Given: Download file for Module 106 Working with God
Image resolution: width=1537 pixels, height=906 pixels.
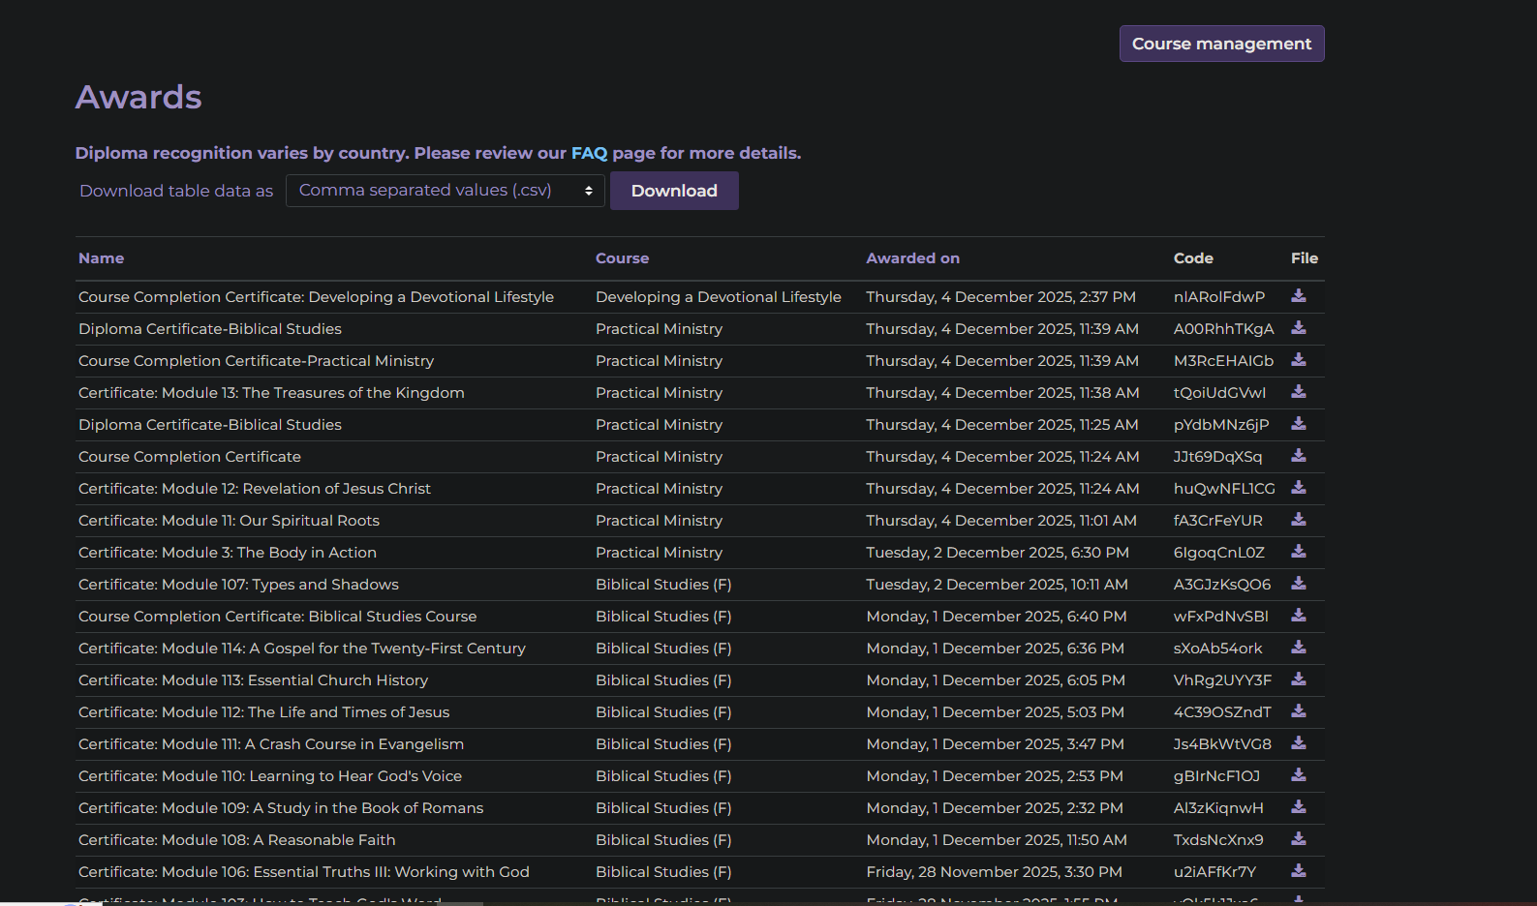Looking at the screenshot, I should point(1299,871).
